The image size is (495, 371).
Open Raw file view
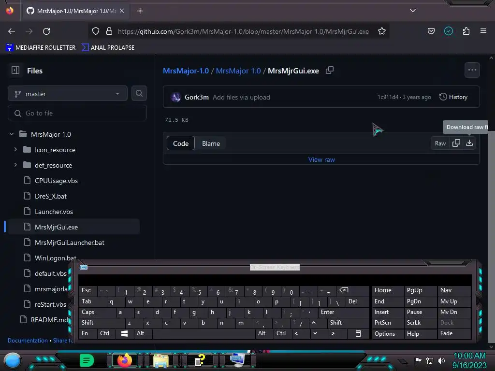pos(440,143)
